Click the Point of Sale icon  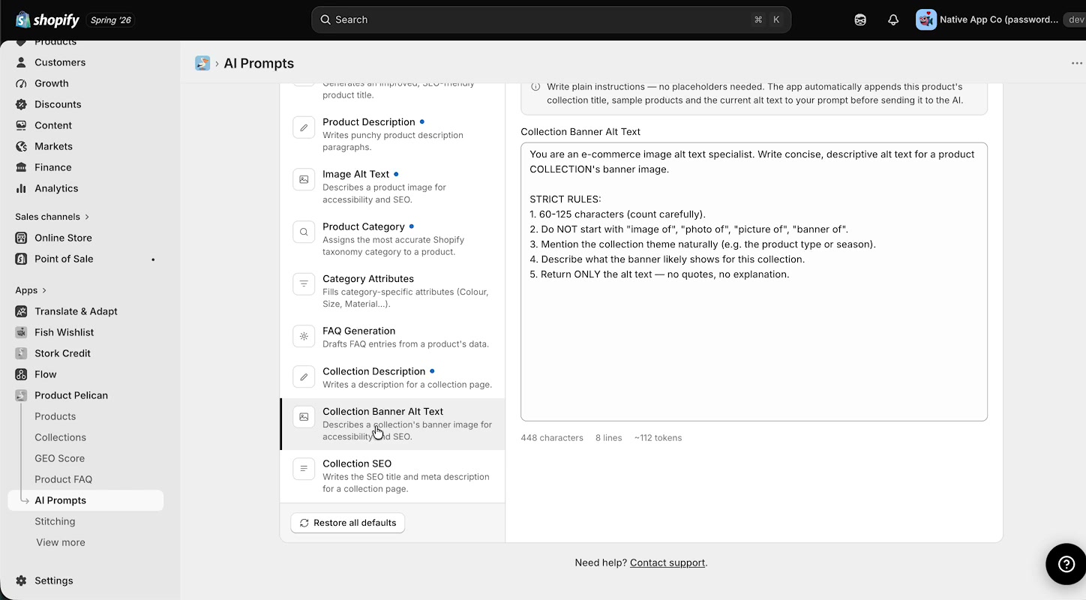tap(21, 259)
